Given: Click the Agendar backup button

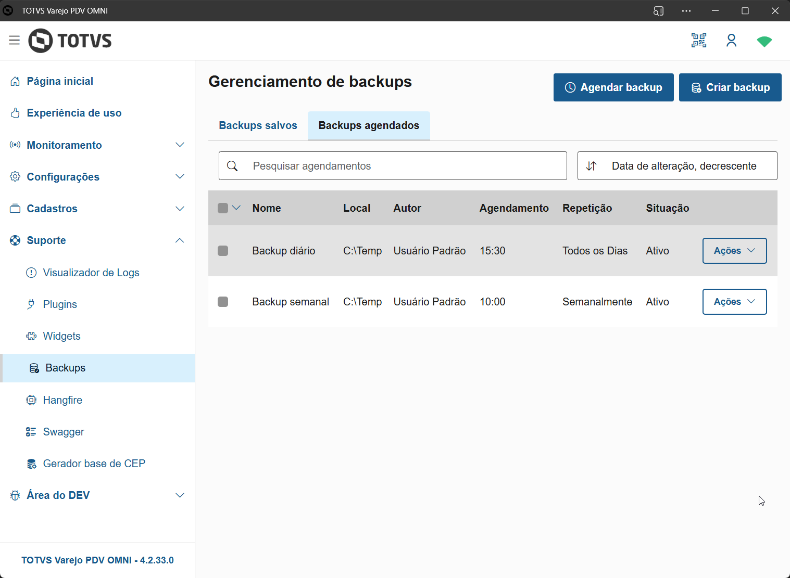Looking at the screenshot, I should [x=613, y=87].
